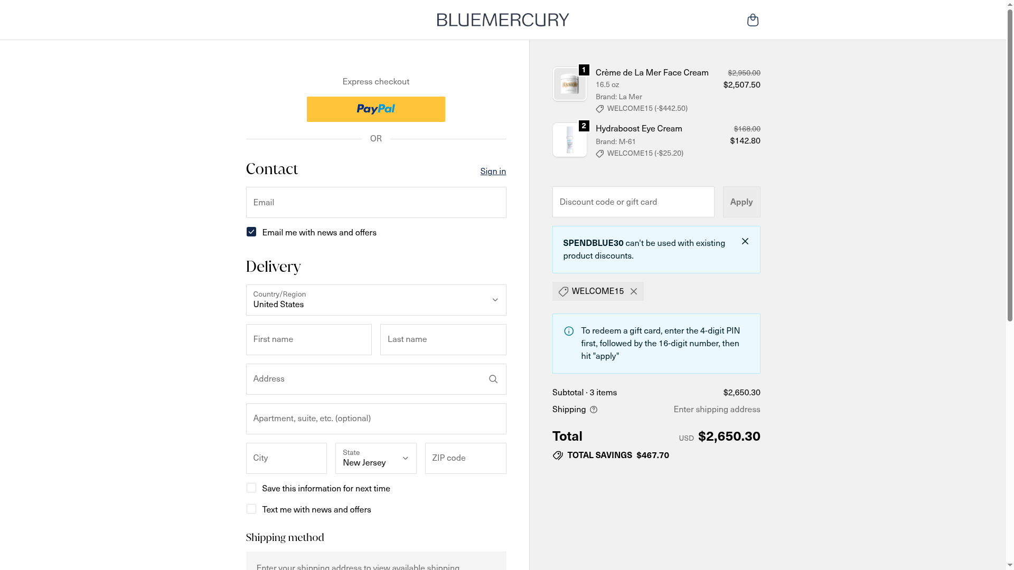Click the Sign in link
This screenshot has height=570, width=1014.
pyautogui.click(x=493, y=171)
